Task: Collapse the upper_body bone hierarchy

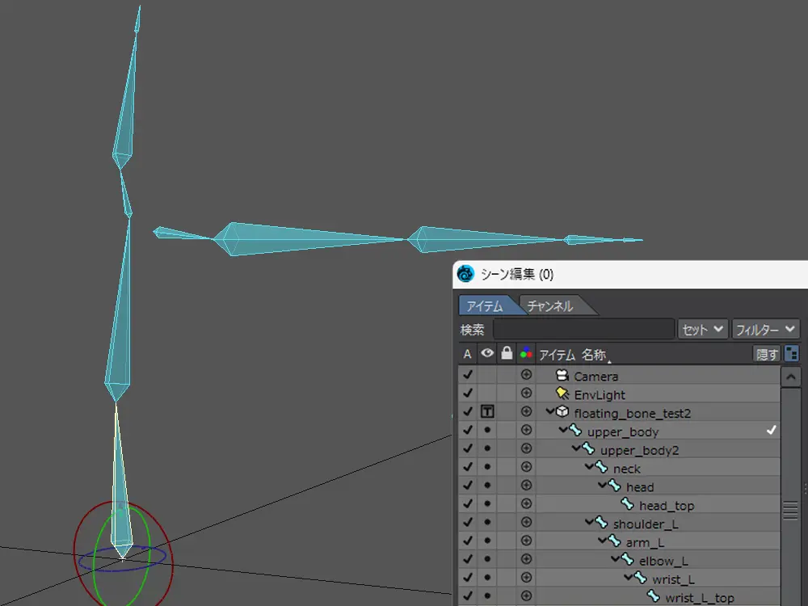Action: (564, 431)
